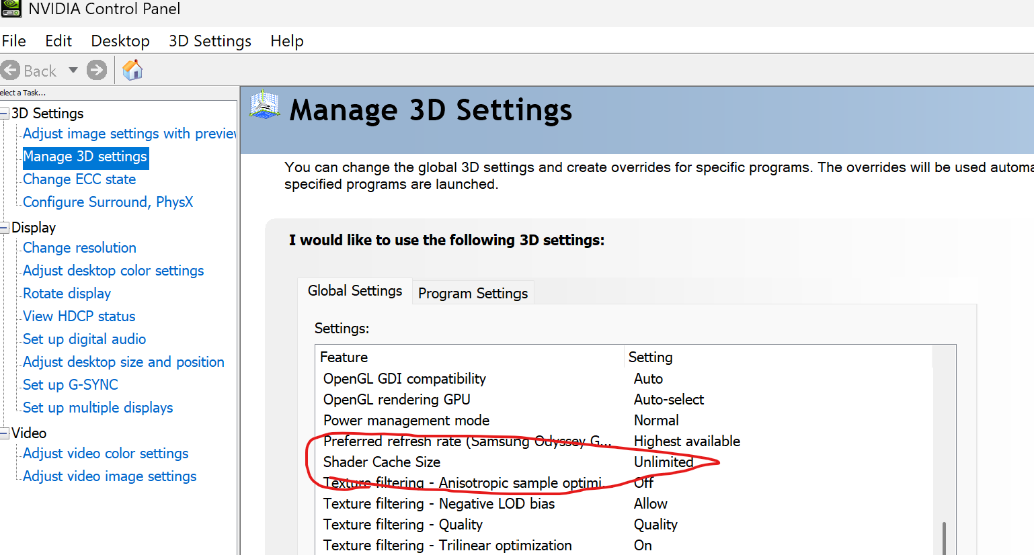Open Set up G-SYNC page
Viewport: 1034px width, 555px height.
pyautogui.click(x=71, y=385)
